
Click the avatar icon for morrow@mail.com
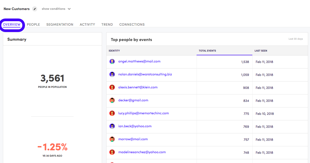112,139
